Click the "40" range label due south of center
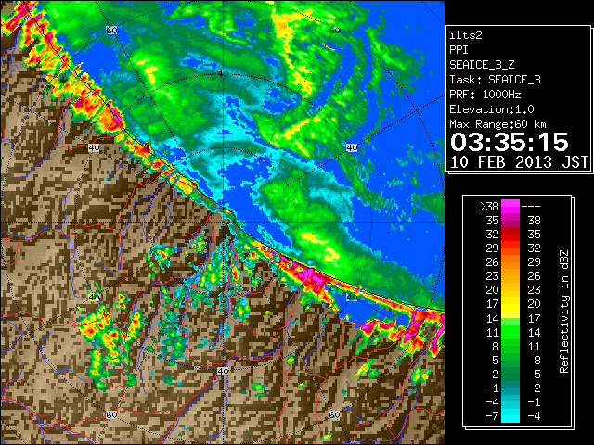 [223, 371]
